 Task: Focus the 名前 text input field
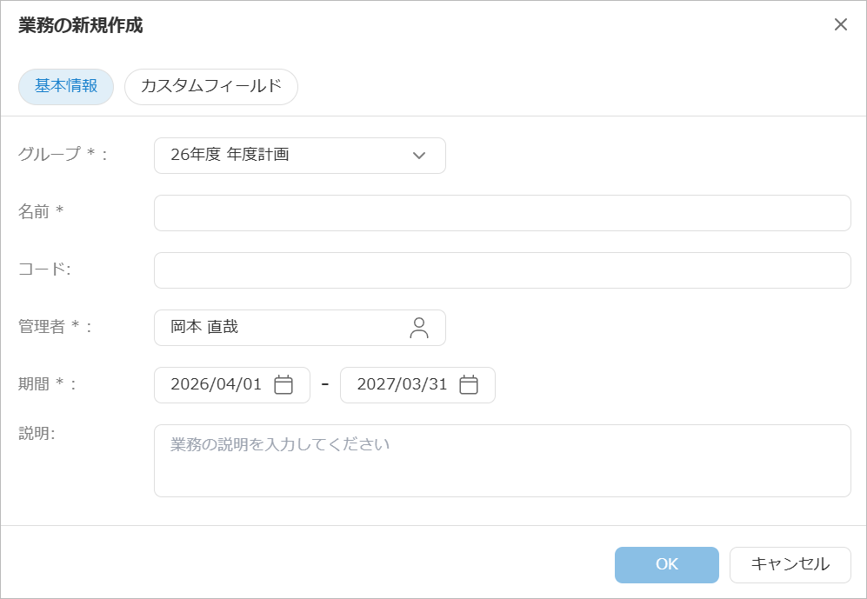502,213
